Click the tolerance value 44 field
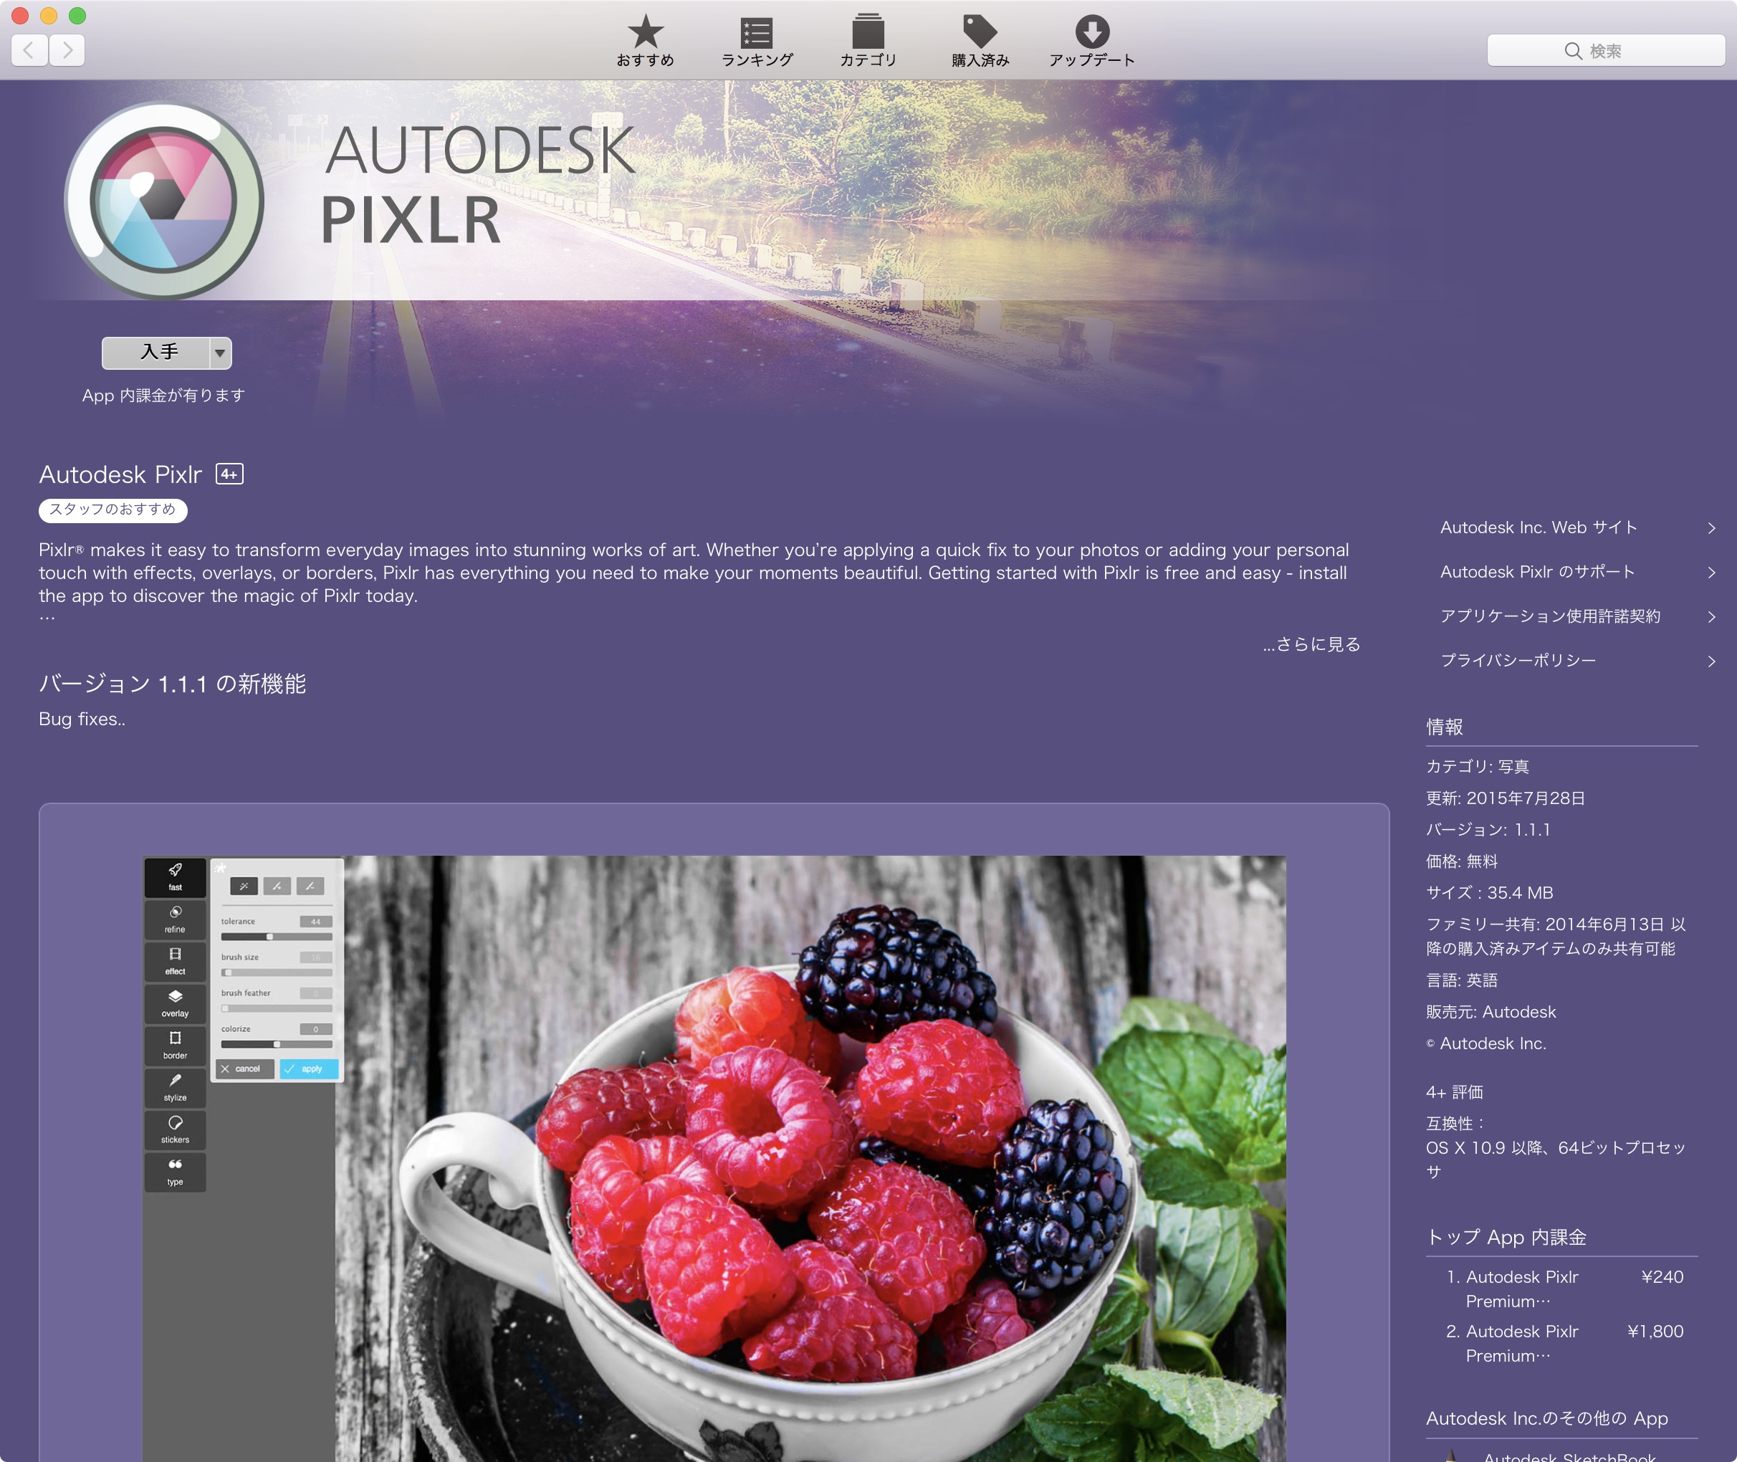This screenshot has height=1462, width=1737. pyautogui.click(x=316, y=922)
